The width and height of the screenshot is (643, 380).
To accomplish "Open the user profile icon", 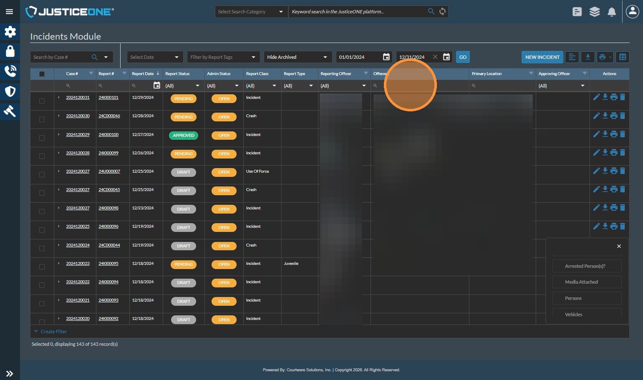I will (632, 12).
